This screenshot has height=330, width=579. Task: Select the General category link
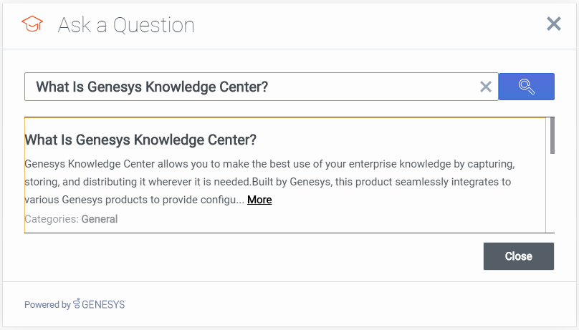[100, 219]
